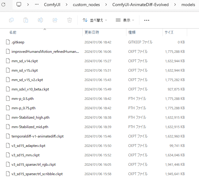
Task: Click the Share toolbar icon
Action: [x=55, y=20]
